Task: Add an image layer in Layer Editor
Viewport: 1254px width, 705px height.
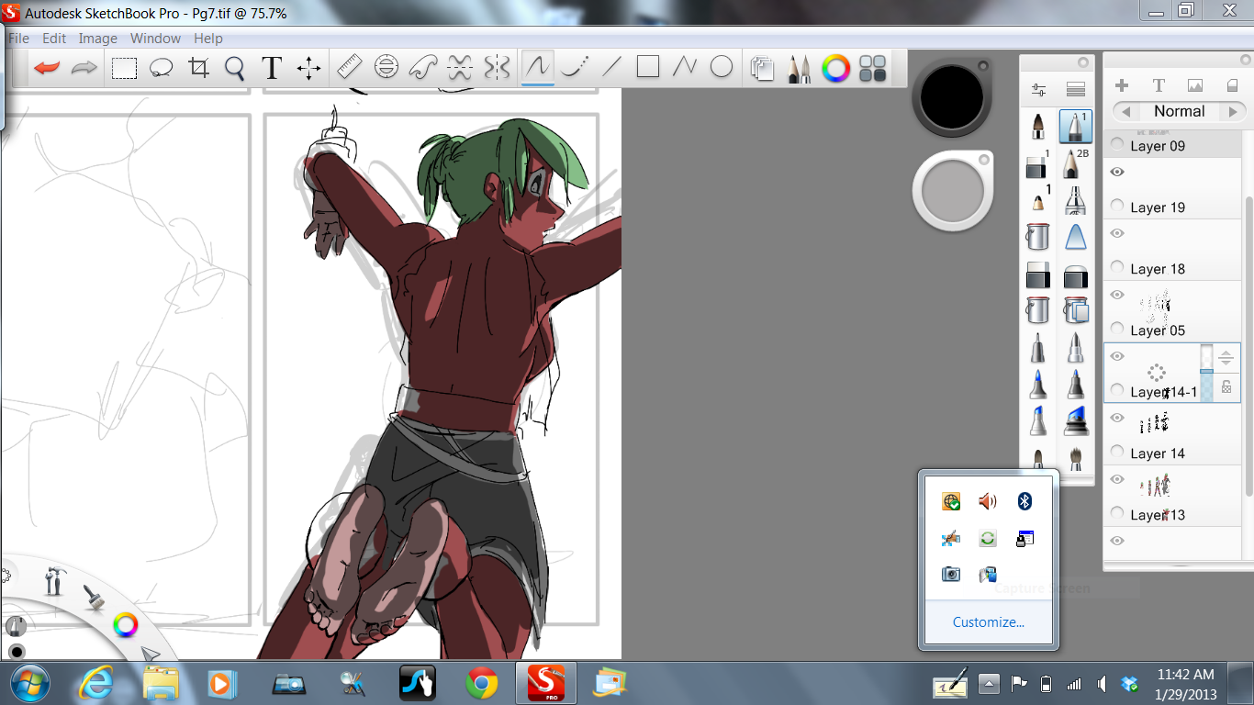Action: tap(1195, 85)
